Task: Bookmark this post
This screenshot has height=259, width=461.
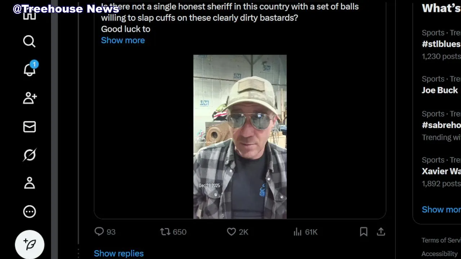Action: click(x=364, y=232)
